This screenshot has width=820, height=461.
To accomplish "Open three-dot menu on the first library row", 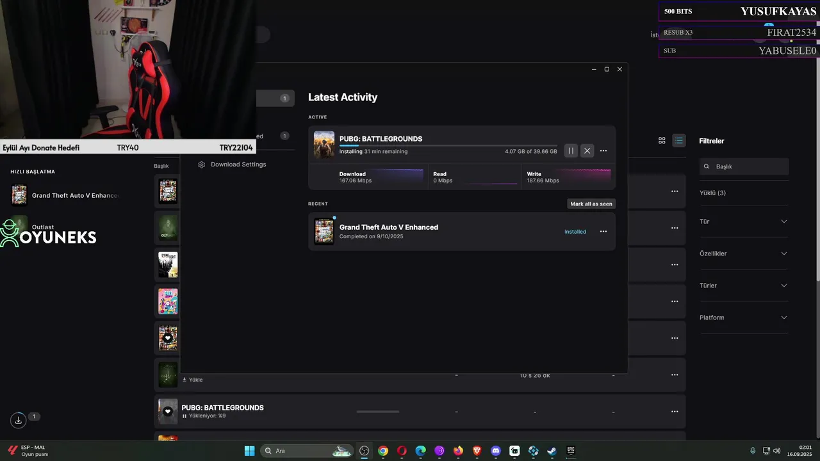I will [x=675, y=191].
